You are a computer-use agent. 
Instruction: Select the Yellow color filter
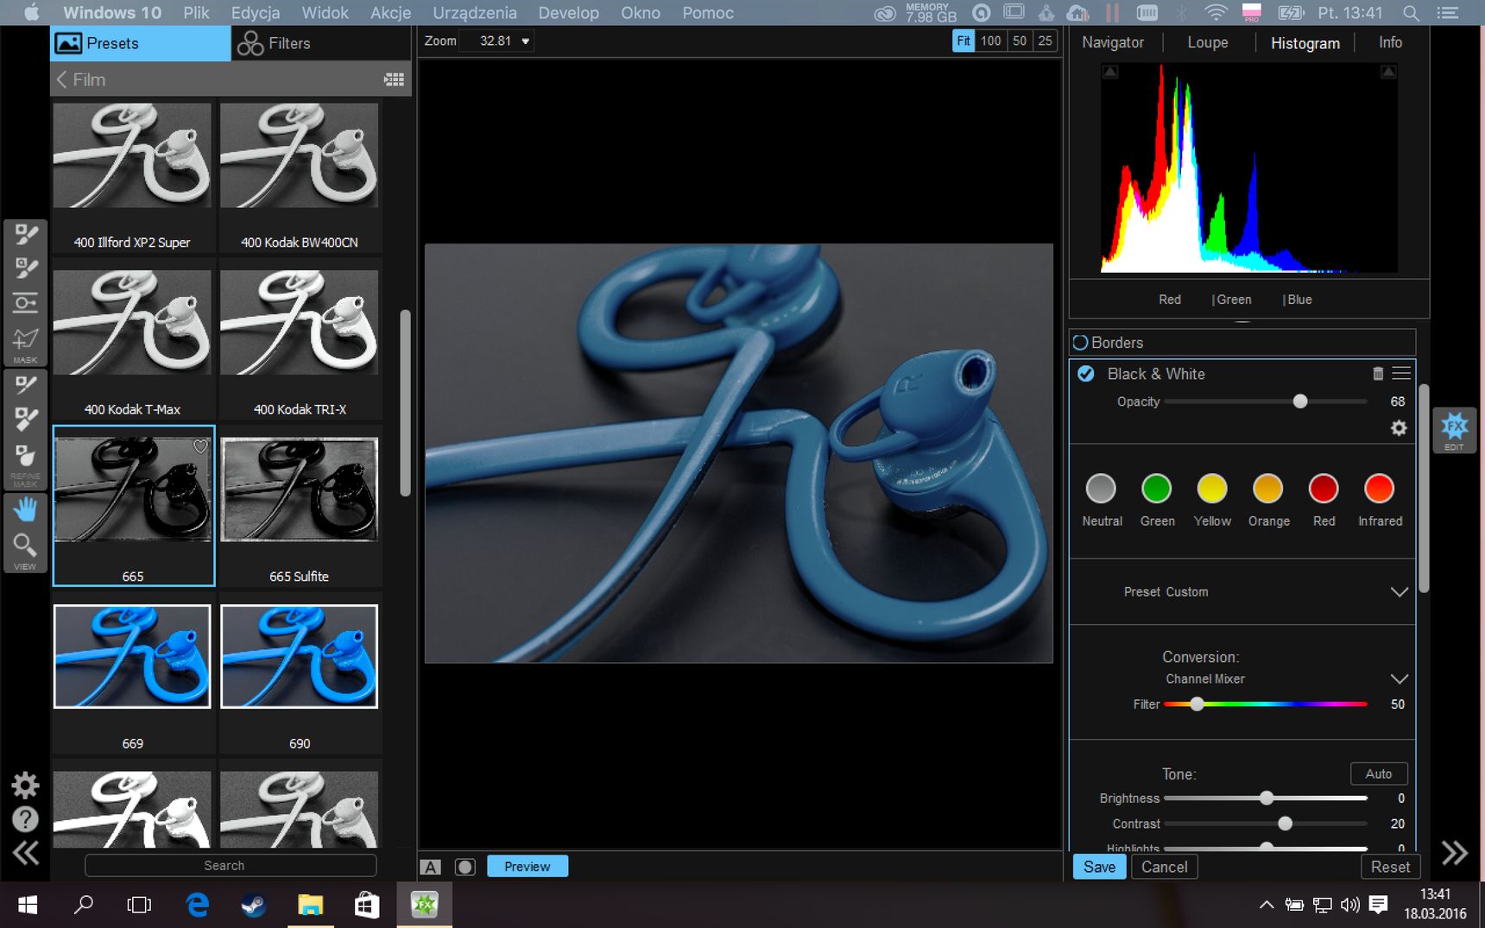(1212, 489)
